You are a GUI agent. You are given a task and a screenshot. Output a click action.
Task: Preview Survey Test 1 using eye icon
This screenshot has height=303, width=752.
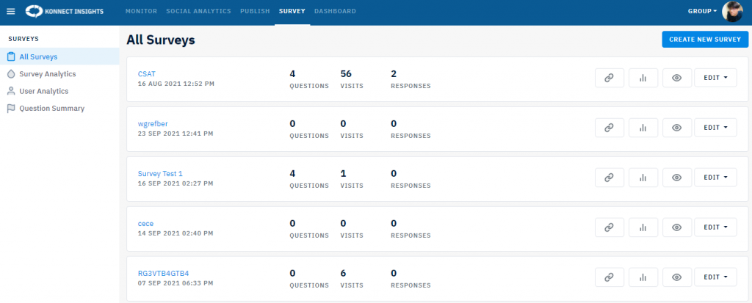[x=677, y=178]
